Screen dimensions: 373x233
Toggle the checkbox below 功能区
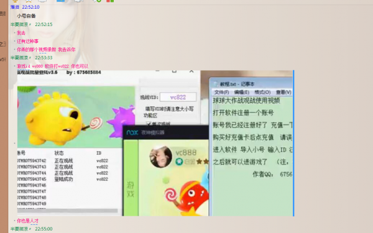[149, 124]
